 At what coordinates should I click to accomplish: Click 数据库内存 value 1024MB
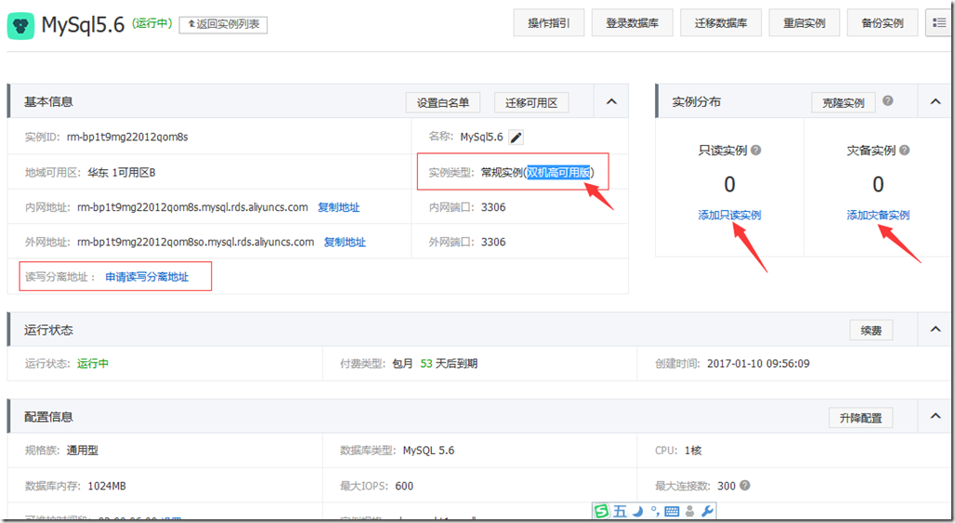point(107,486)
